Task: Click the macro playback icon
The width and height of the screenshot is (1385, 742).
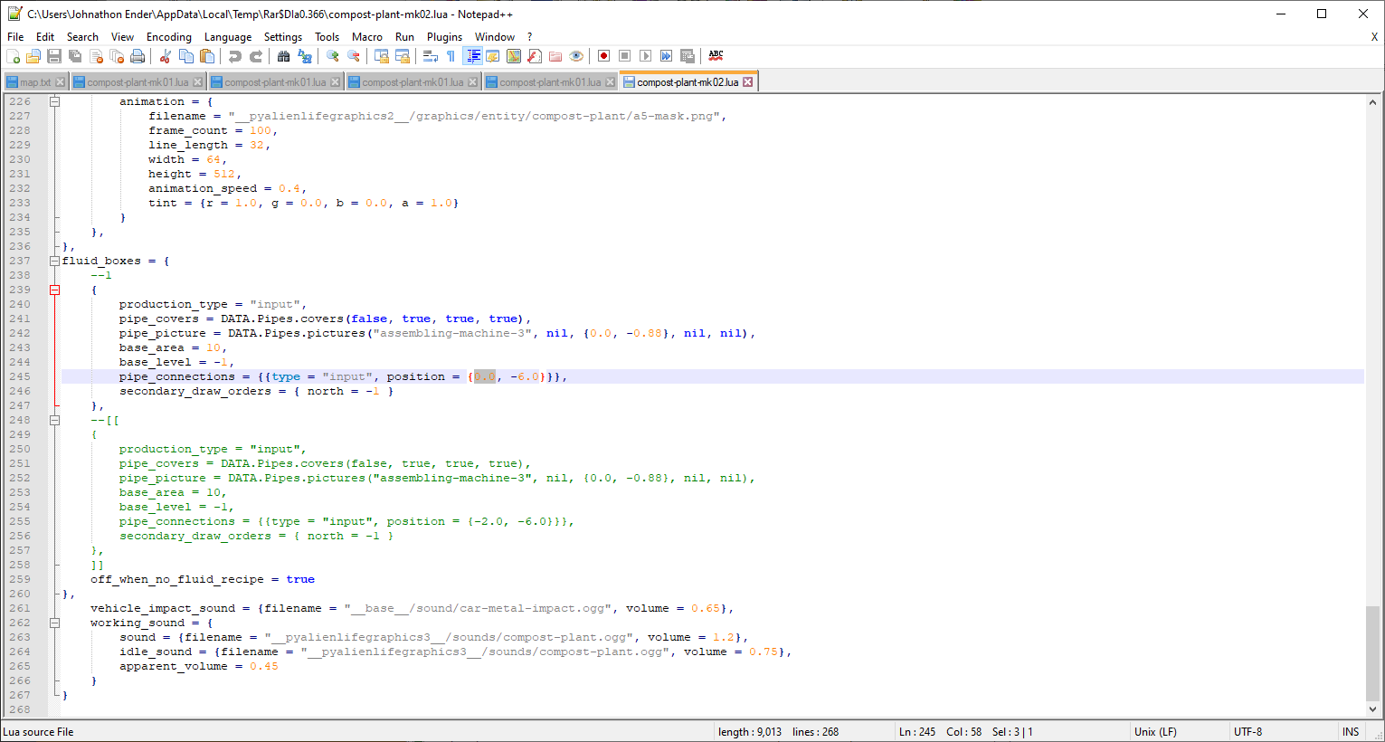Action: [x=646, y=56]
